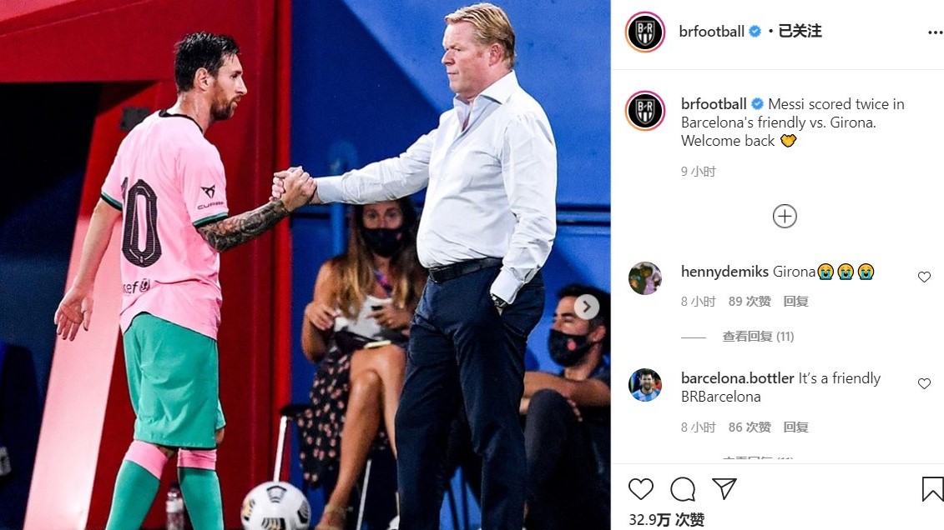Like the hennydemiks Girona comment

(924, 277)
